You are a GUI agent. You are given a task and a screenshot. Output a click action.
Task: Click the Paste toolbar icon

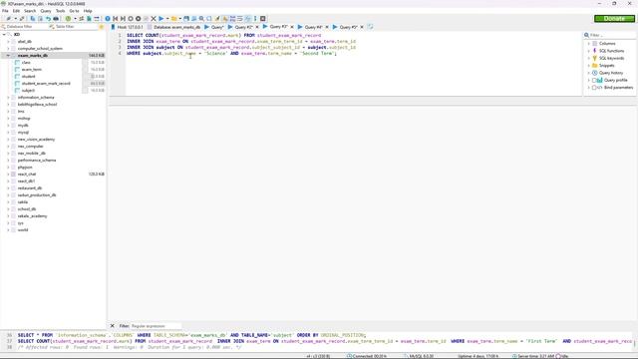pyautogui.click(x=40, y=19)
